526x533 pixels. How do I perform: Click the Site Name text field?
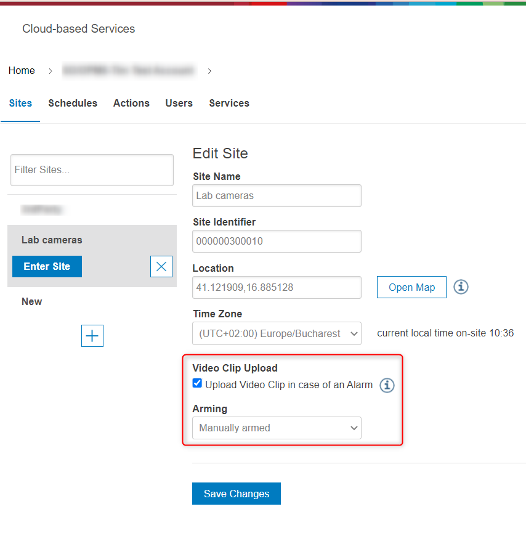point(277,195)
